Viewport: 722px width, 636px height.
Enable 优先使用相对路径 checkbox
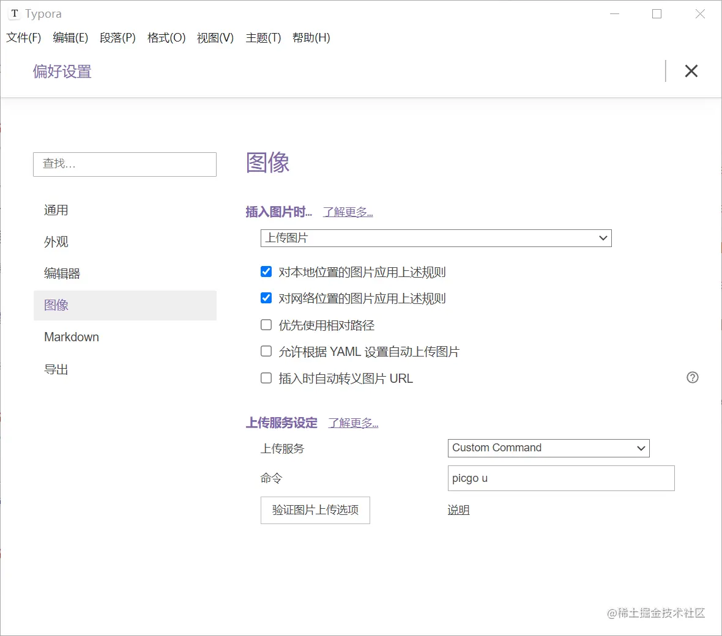click(x=266, y=325)
